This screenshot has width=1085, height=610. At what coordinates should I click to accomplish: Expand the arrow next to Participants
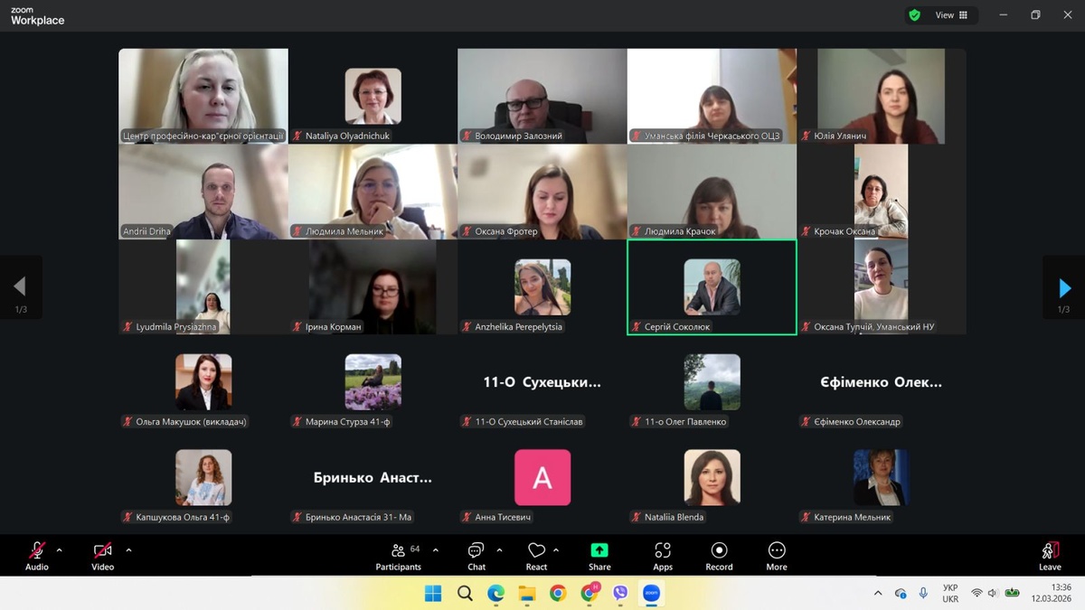[436, 549]
